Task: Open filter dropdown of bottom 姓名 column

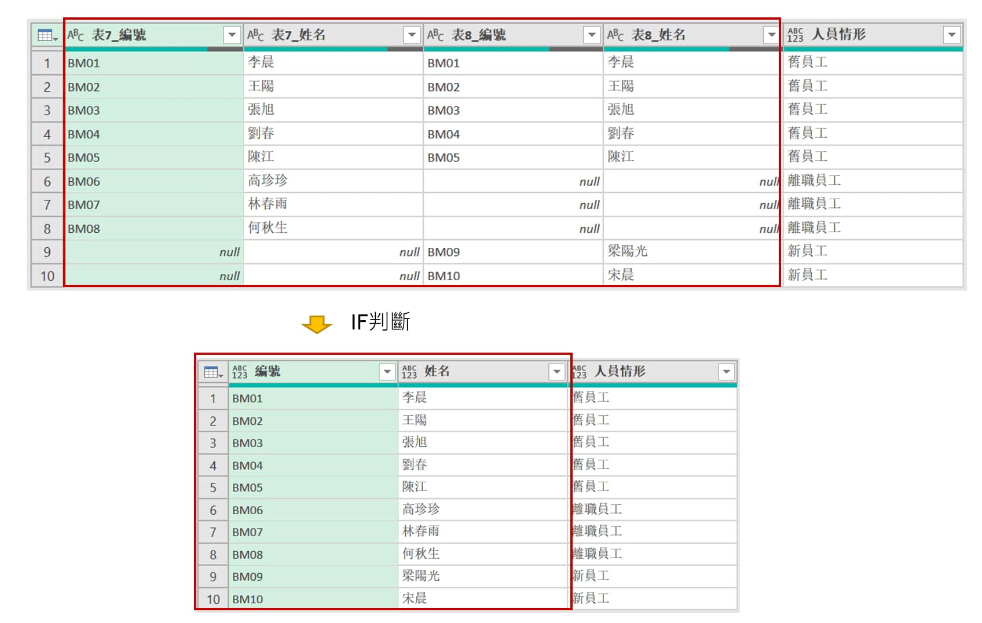Action: click(556, 372)
